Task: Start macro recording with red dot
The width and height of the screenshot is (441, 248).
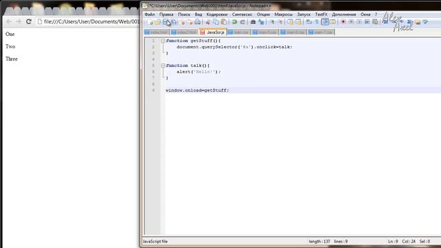Action: click(343, 21)
